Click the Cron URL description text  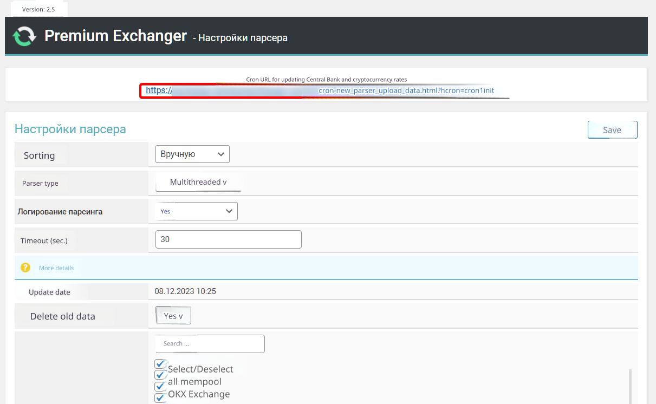(326, 80)
